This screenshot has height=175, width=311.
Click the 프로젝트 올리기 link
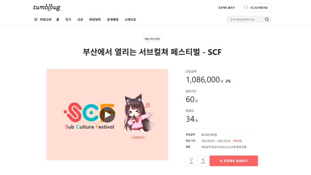226,8
